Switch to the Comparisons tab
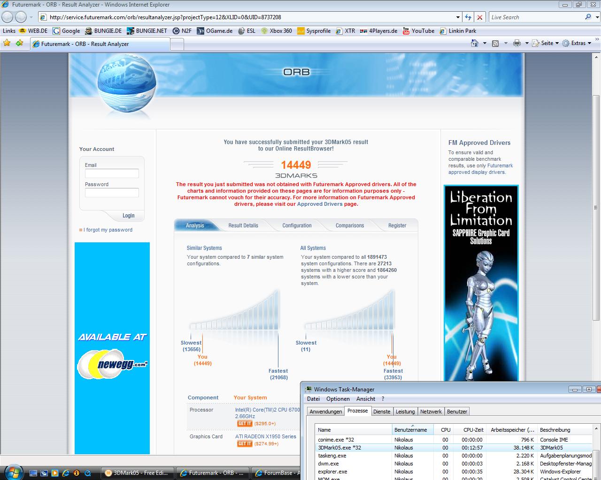This screenshot has width=601, height=480. pyautogui.click(x=350, y=225)
